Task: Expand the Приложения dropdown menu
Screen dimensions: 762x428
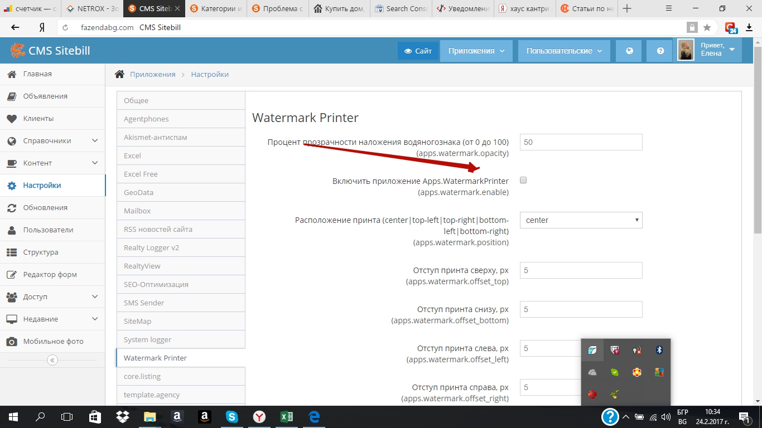Action: [476, 51]
